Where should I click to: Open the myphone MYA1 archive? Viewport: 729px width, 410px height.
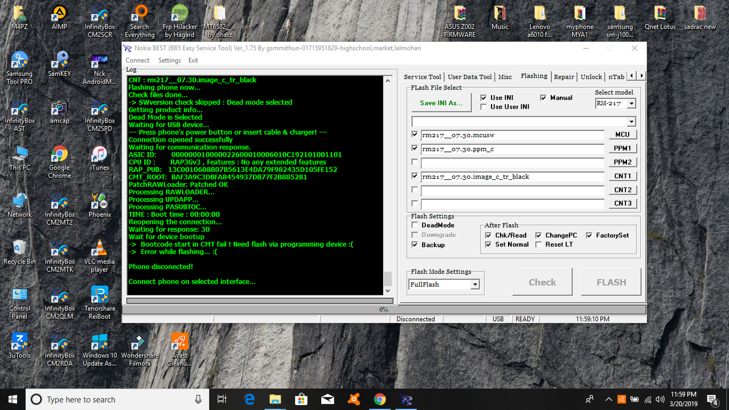pyautogui.click(x=580, y=21)
